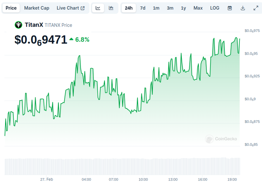Switch to candlestick chart view icon
262x183 pixels.
coord(111,8)
